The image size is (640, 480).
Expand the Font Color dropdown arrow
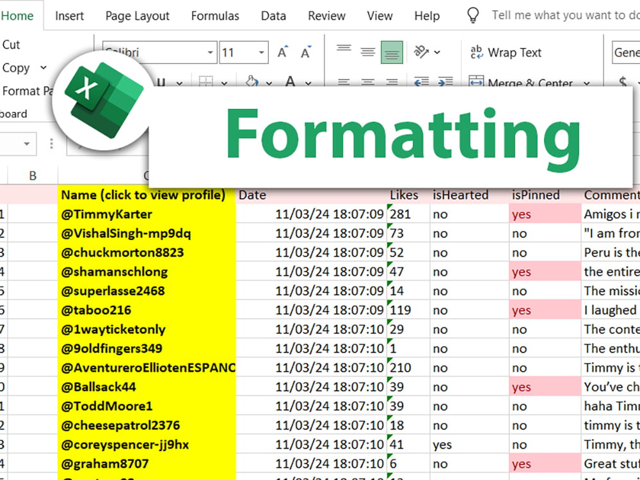tap(308, 83)
